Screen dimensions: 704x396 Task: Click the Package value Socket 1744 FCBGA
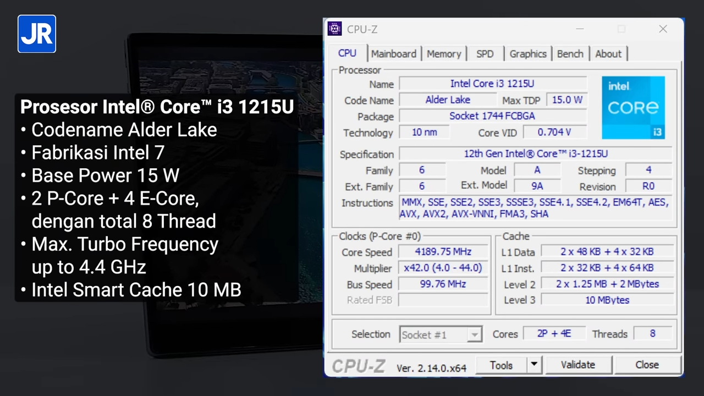[x=493, y=116]
